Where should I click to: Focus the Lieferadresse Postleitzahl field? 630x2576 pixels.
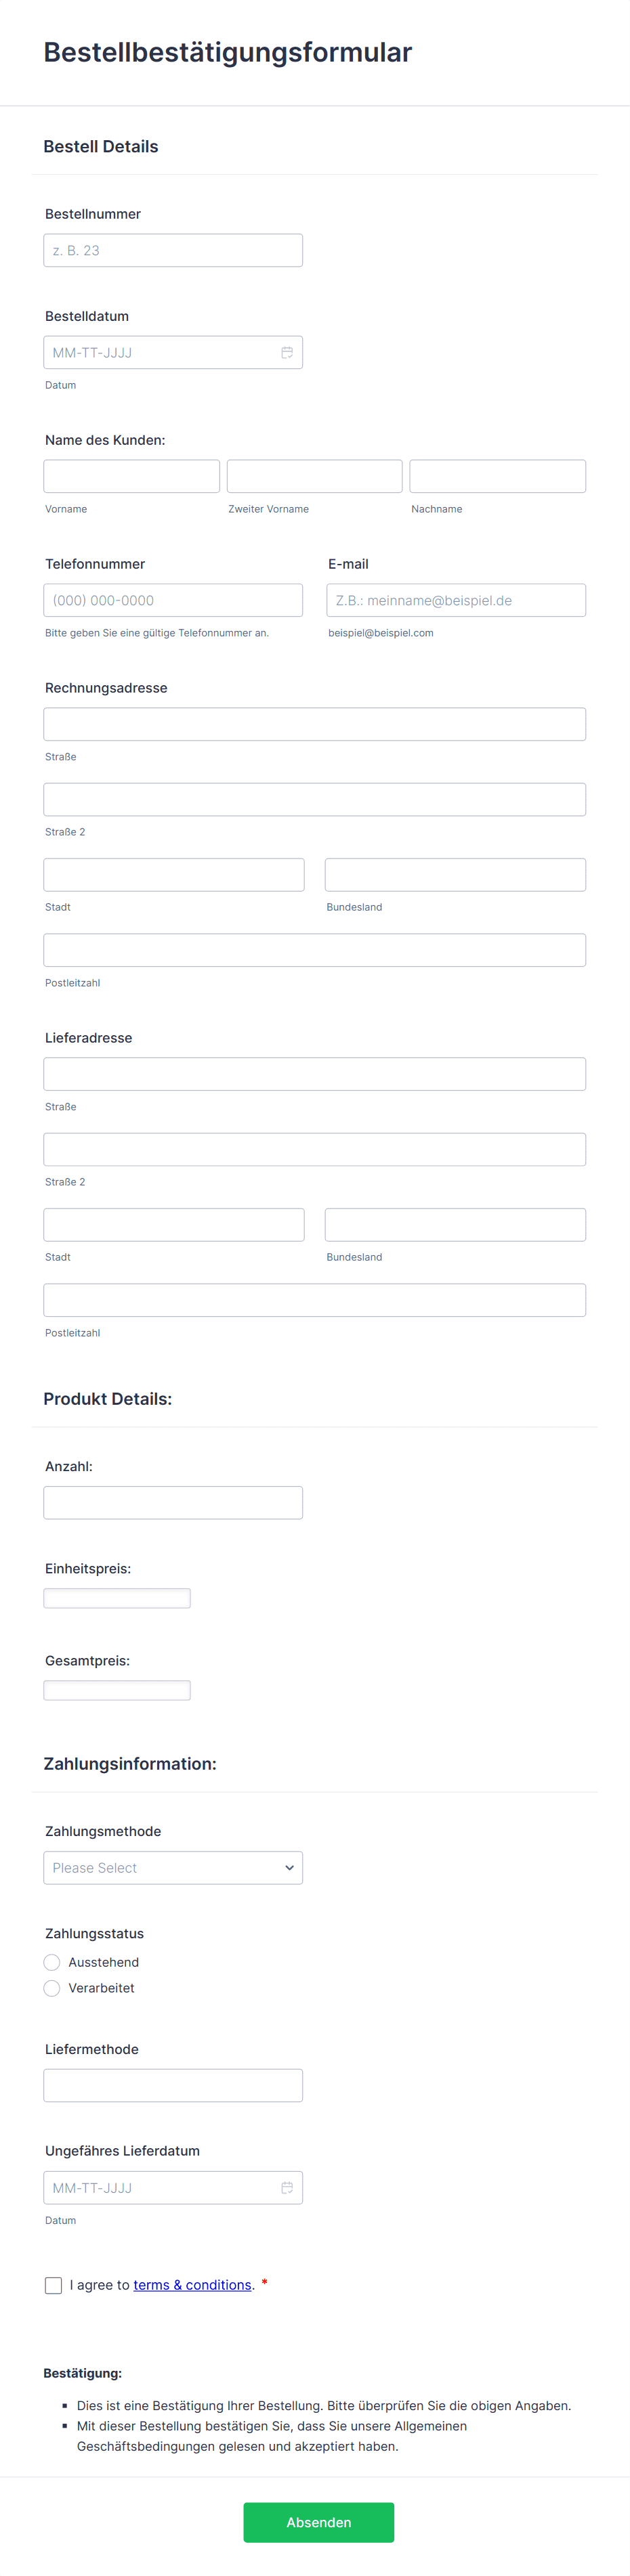[314, 1299]
